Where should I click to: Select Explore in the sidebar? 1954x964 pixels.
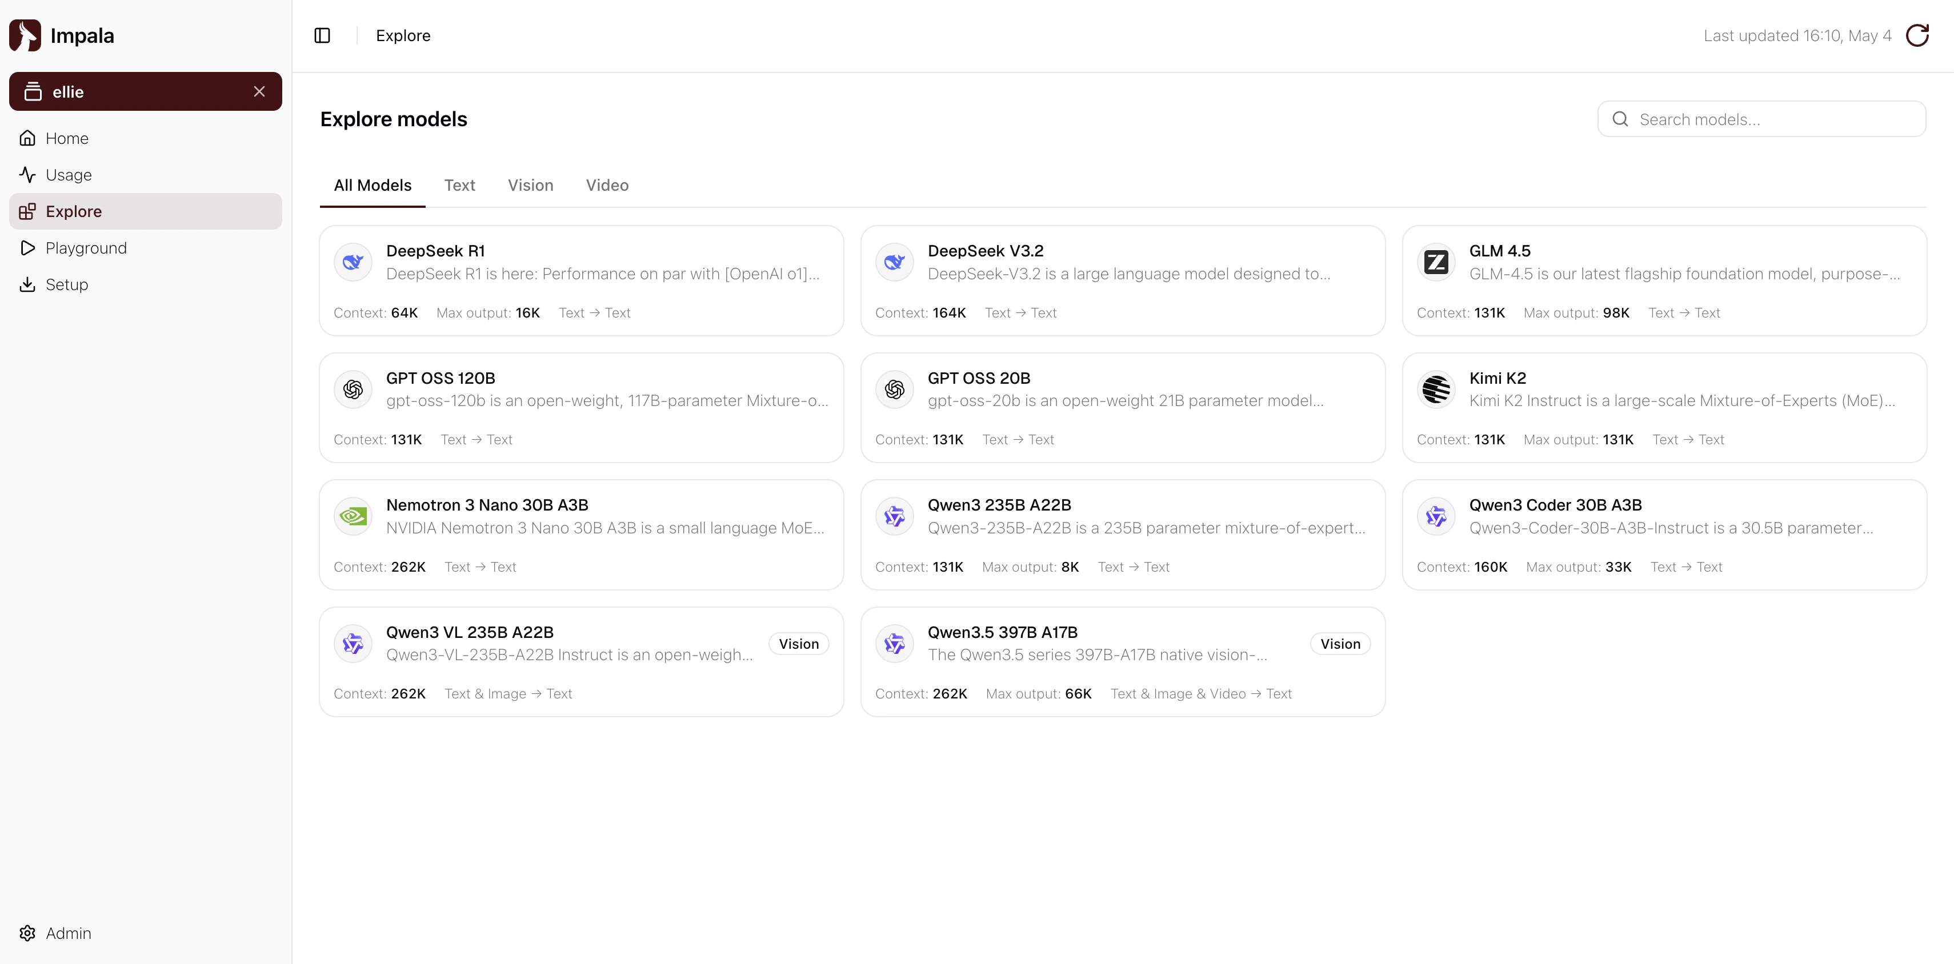[146, 212]
